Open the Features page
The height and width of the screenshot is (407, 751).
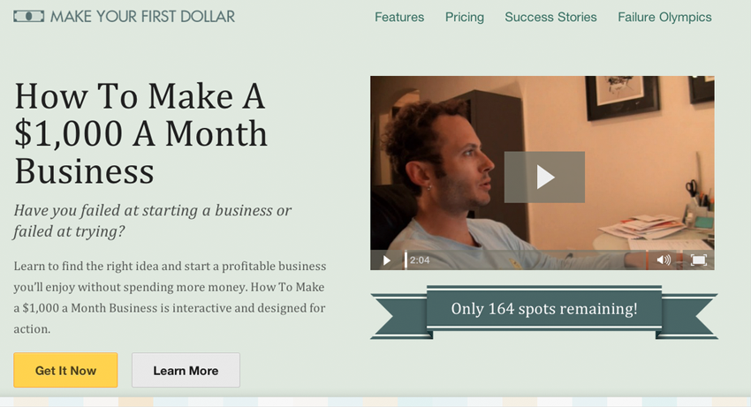(x=399, y=18)
